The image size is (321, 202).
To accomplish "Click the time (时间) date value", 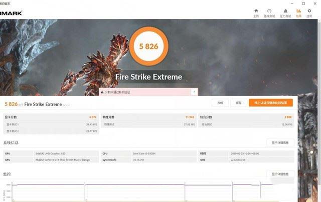I will pyautogui.click(x=245, y=153).
